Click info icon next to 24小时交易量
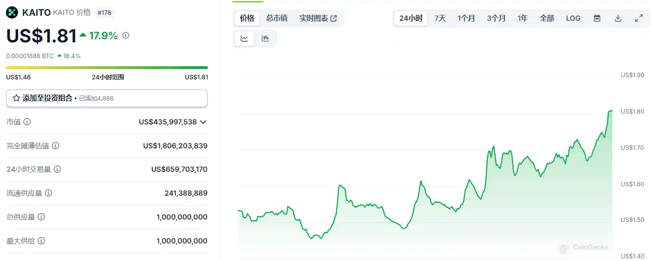 [57, 169]
